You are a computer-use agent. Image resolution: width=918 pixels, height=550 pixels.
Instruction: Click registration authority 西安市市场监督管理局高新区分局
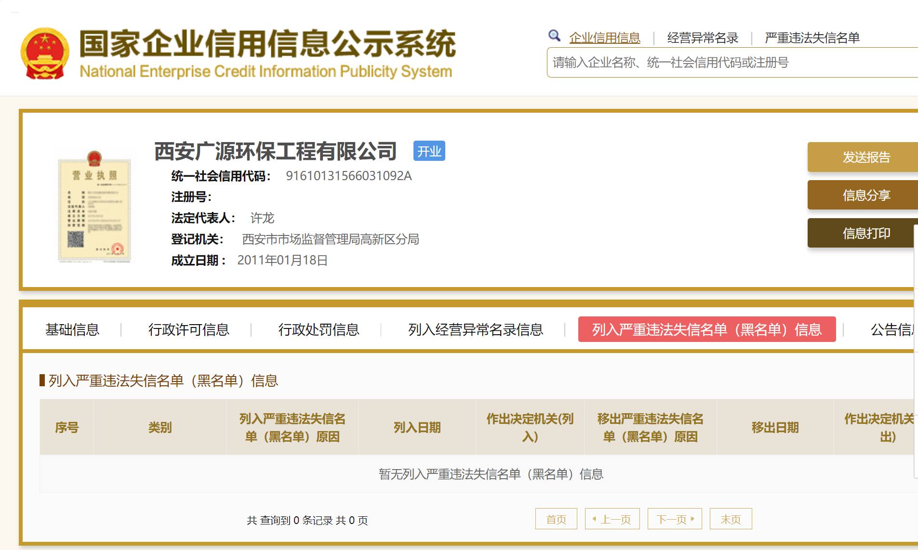point(331,239)
